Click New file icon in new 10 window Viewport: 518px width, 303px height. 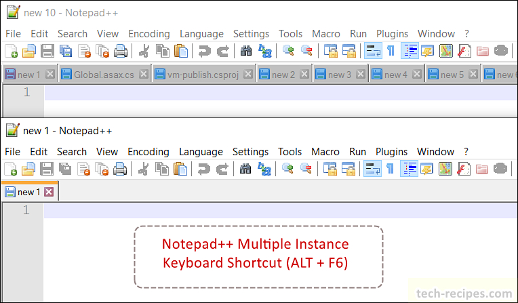[12, 52]
